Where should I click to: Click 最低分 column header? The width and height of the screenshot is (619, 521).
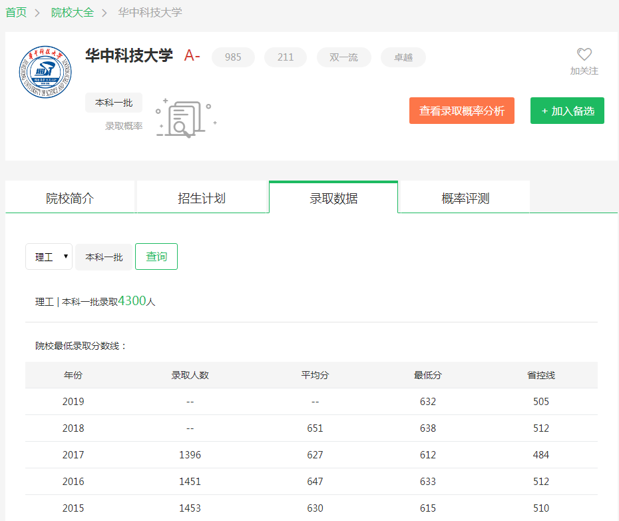pyautogui.click(x=428, y=375)
